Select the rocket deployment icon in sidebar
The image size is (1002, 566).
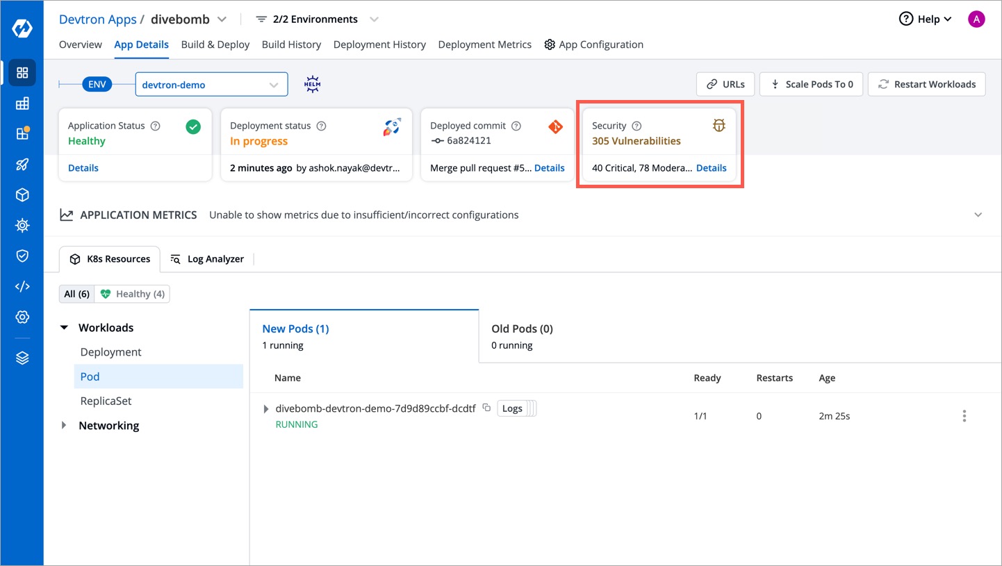[22, 164]
